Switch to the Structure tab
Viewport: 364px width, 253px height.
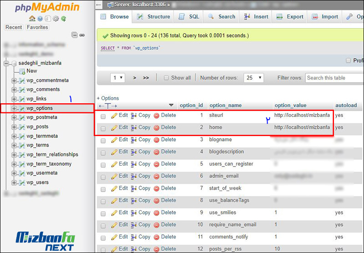153,17
